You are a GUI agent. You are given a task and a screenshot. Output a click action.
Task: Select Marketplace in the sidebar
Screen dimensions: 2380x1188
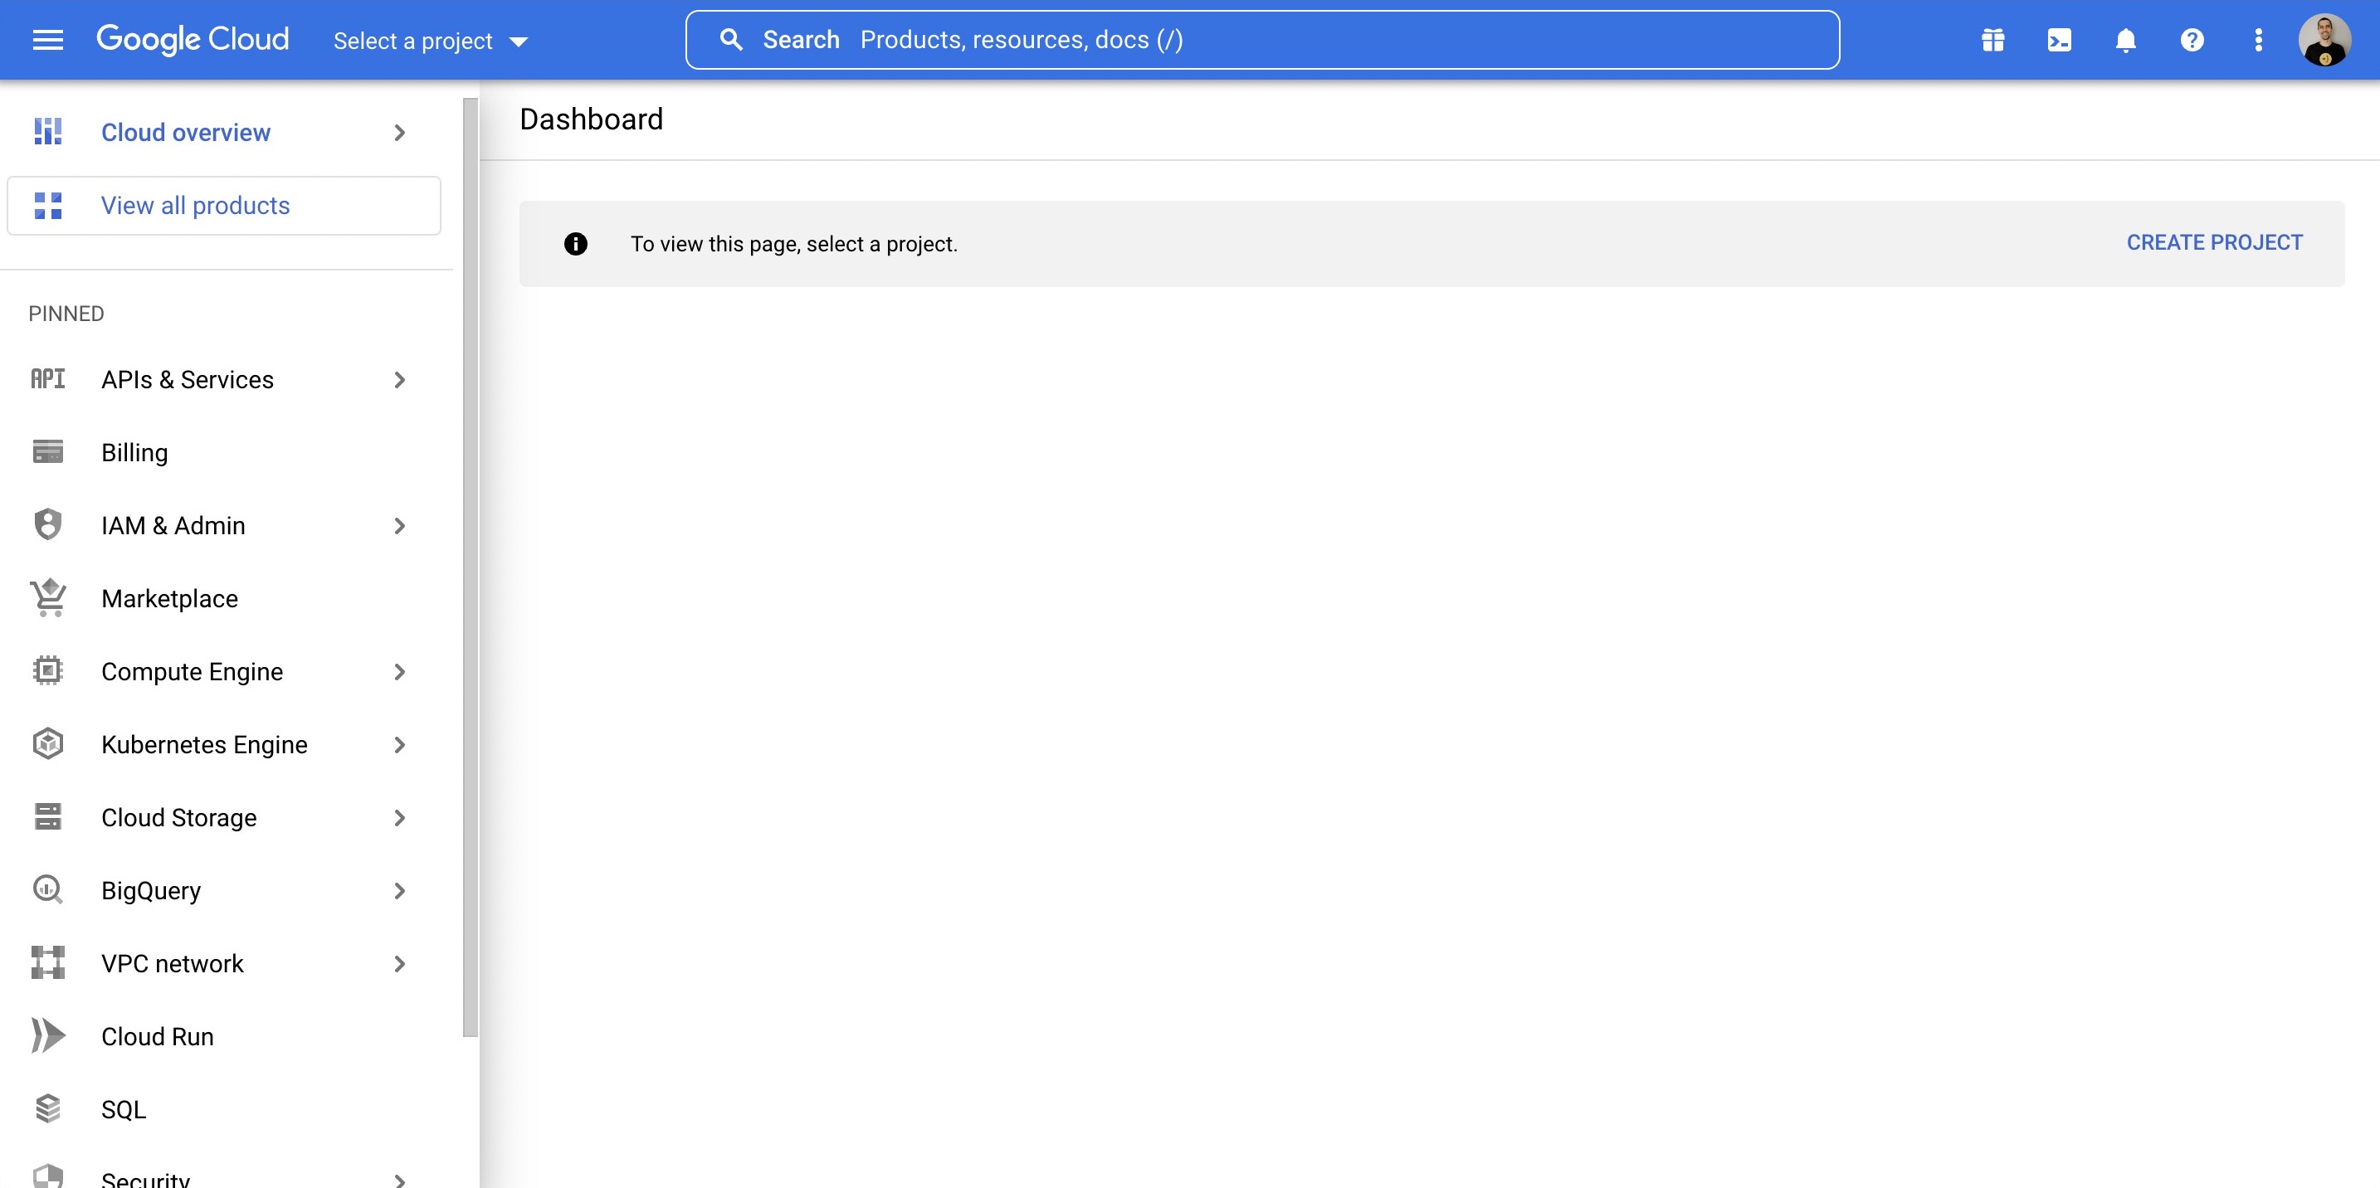tap(169, 597)
